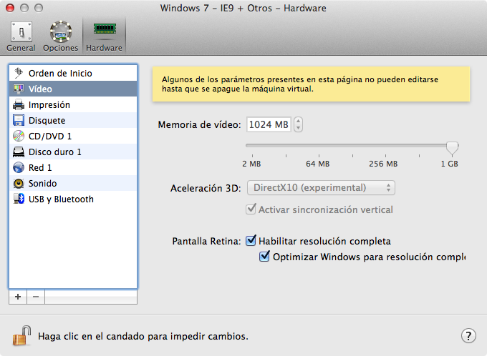Click the 1 GB slider label
487x356 pixels.
tap(450, 164)
